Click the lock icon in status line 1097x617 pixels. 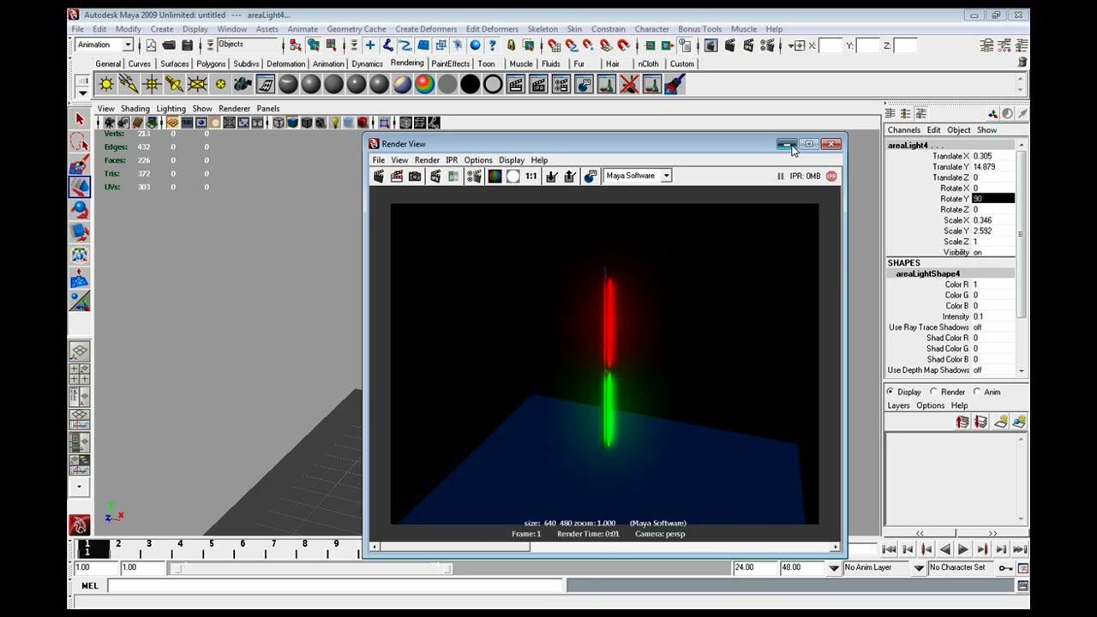(x=511, y=45)
